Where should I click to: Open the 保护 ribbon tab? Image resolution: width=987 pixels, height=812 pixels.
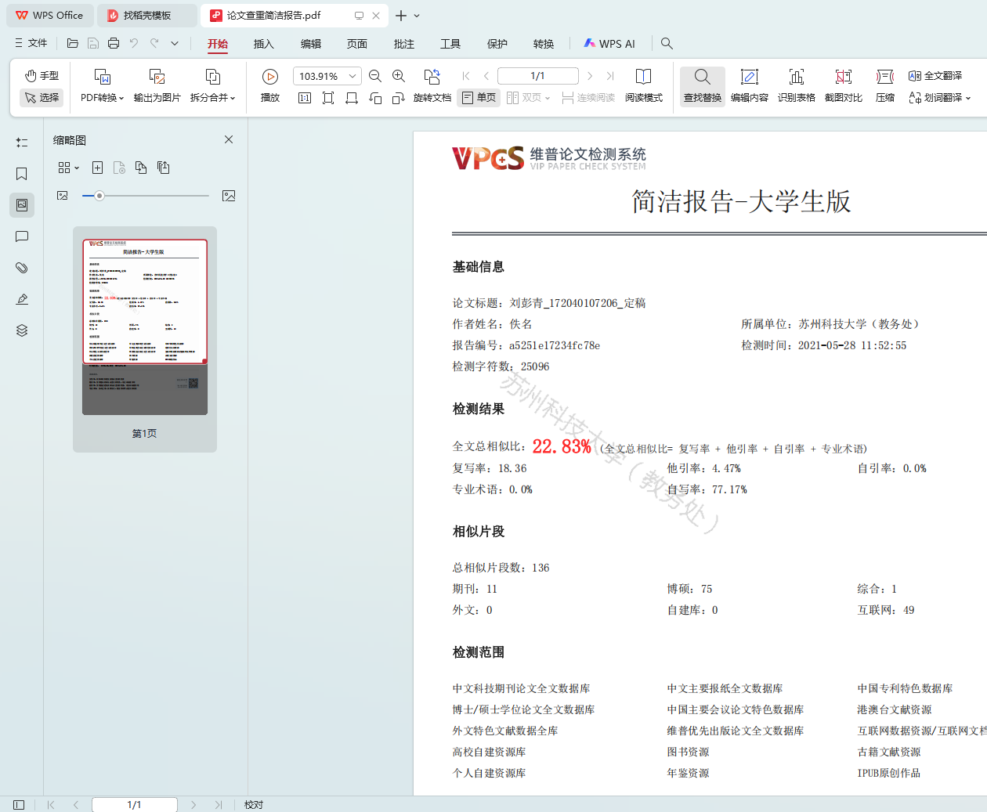tap(497, 44)
